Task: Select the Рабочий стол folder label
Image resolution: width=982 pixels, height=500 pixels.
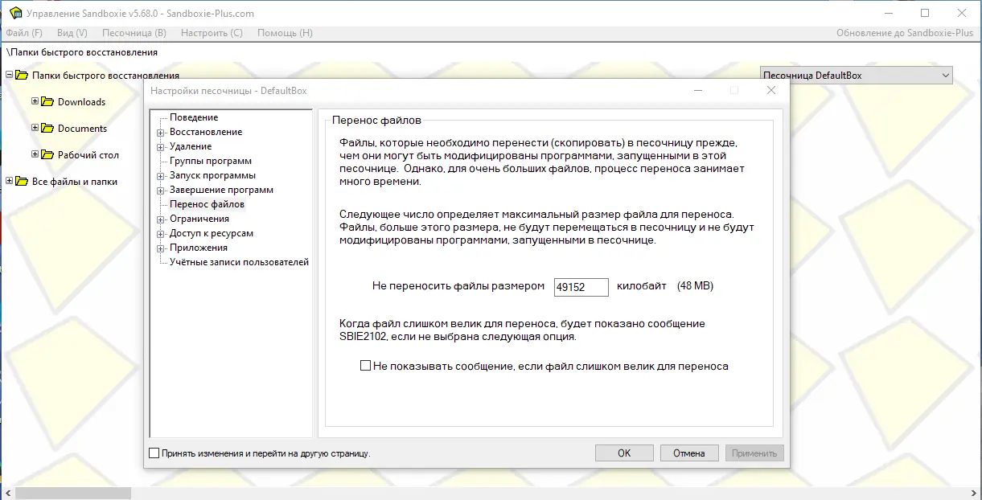Action: pos(88,155)
